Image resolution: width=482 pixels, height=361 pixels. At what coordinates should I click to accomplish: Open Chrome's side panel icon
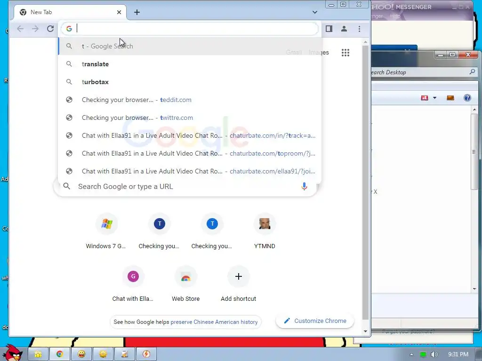(x=329, y=29)
